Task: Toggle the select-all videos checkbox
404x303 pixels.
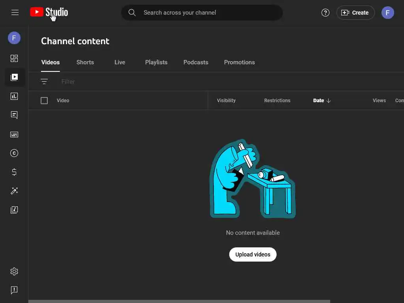Action: coord(44,101)
